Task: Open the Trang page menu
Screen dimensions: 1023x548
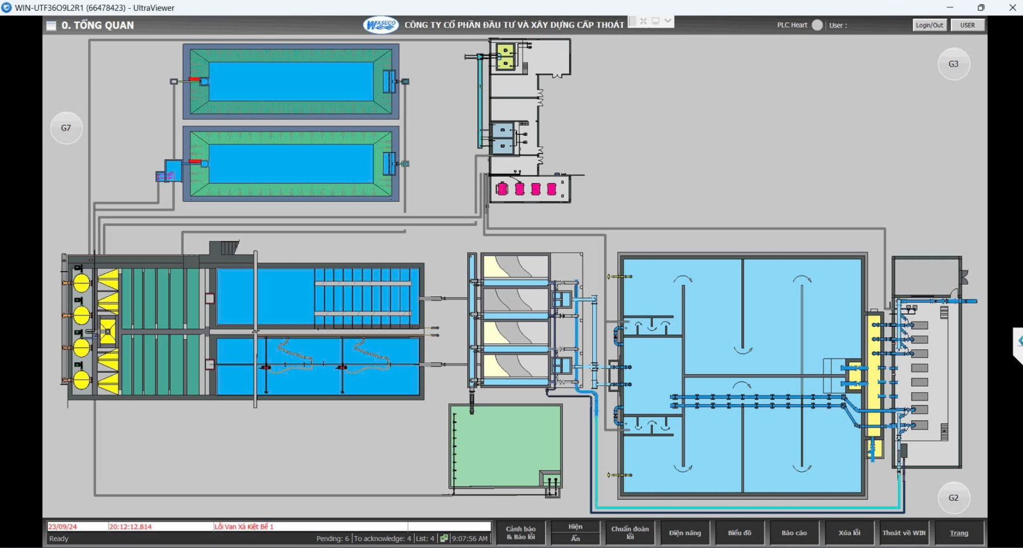Action: pos(959,533)
